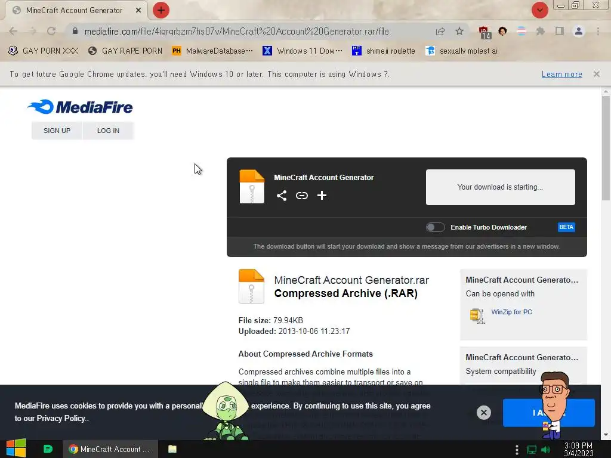611x458 pixels.
Task: Click the Uploaded: 2013-10-06 date text
Action: pos(294,331)
